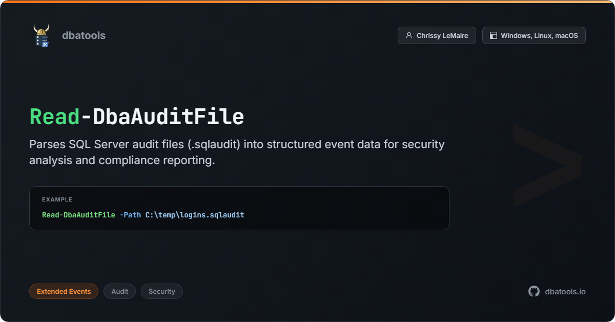
Task: Click the -Path parameter in the example
Action: click(x=130, y=215)
